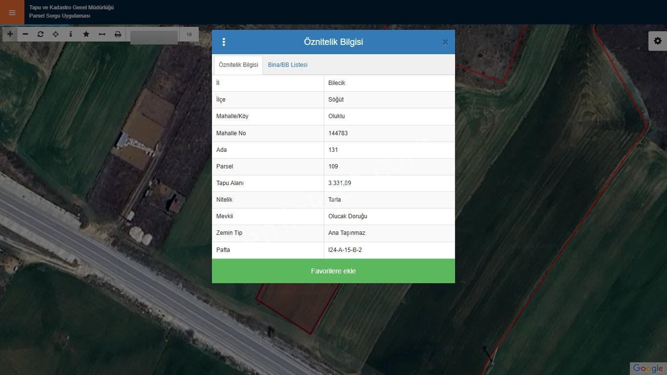667x375 pixels.
Task: Click the Mevkii label
Action: click(225, 216)
